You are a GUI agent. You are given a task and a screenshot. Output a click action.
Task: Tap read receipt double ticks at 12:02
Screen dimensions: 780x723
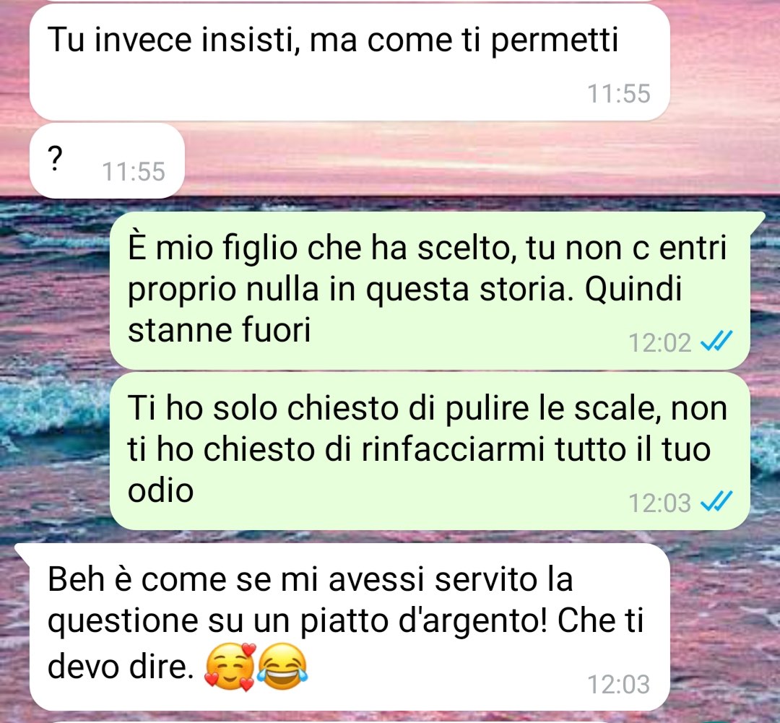click(716, 342)
